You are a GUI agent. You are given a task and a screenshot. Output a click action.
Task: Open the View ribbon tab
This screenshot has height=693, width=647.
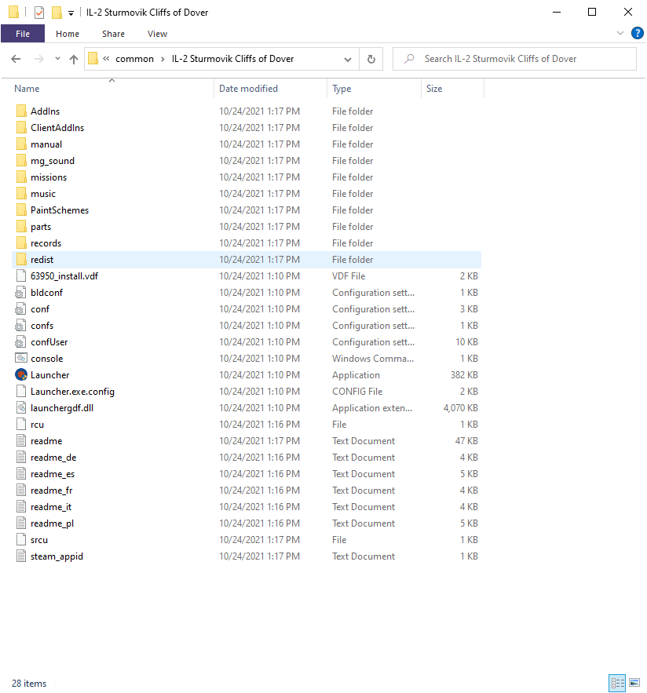point(157,34)
